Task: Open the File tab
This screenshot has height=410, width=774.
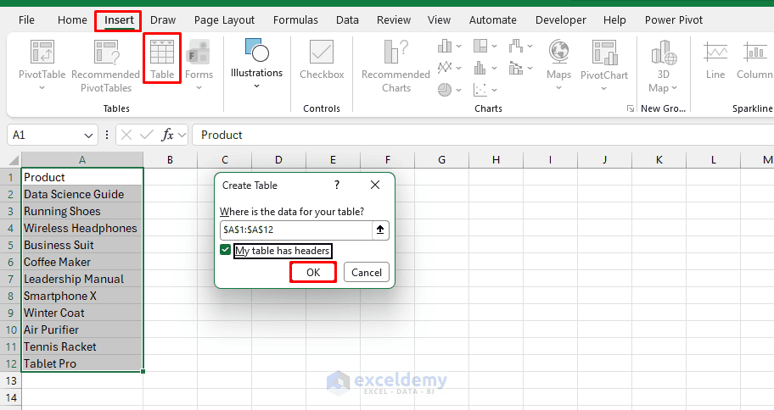Action: 26,20
